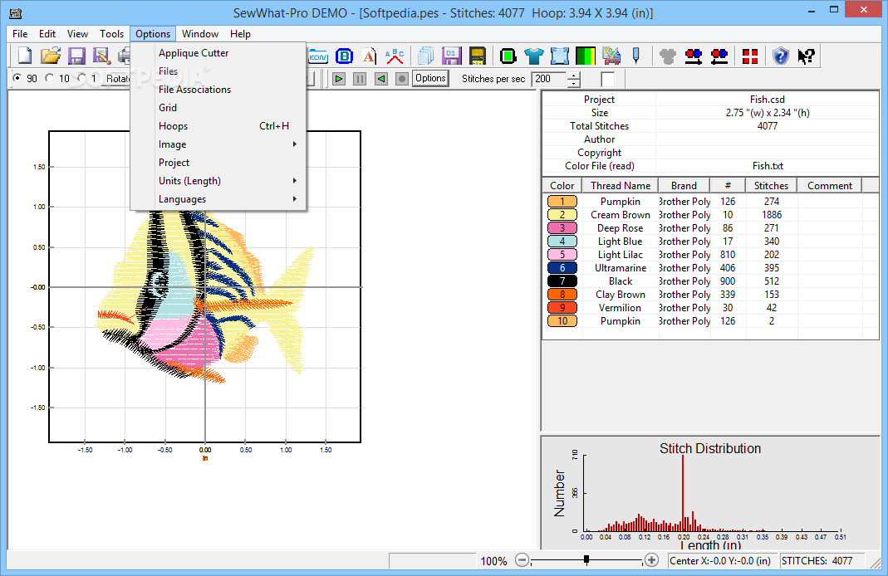Tick the empty checkbox beside Stitches per sec
Viewport: 888px width, 576px height.
click(608, 79)
